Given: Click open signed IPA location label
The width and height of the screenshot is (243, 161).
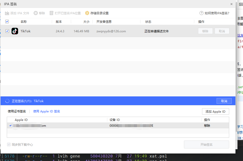Looking at the screenshot, I should (x=68, y=13).
